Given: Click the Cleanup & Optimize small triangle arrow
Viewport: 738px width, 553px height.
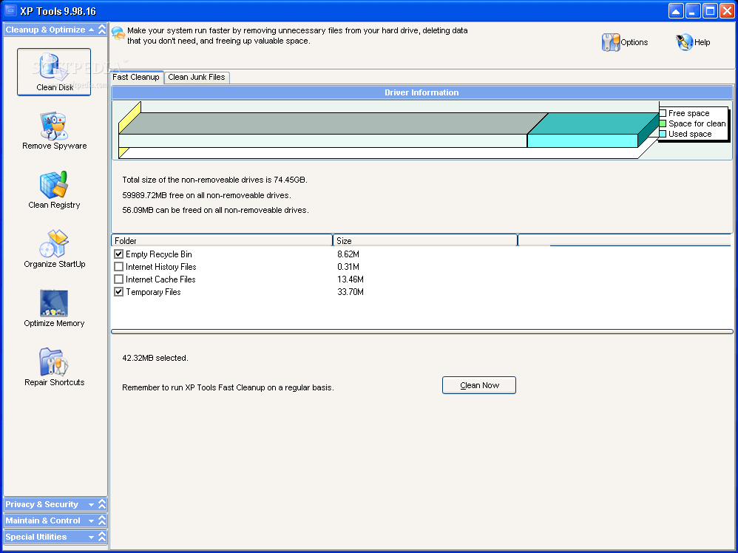Looking at the screenshot, I should point(91,30).
